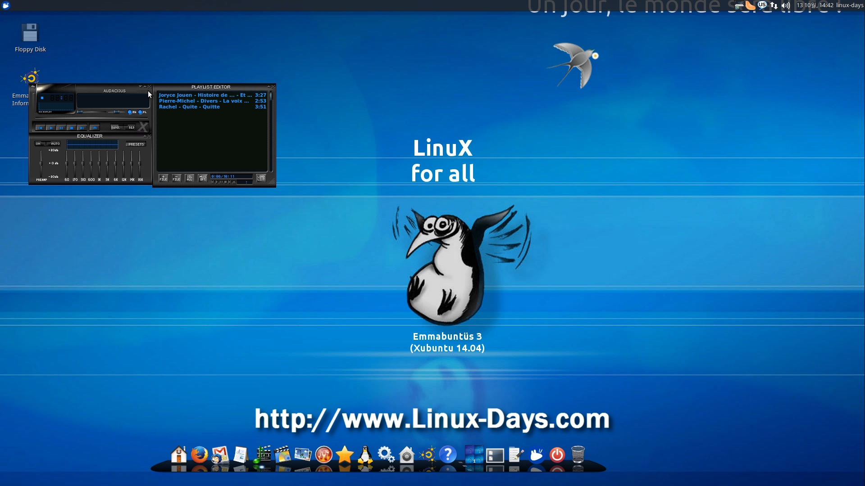This screenshot has width=865, height=486.
Task: Toggle the PL playlist window button
Action: point(142,112)
